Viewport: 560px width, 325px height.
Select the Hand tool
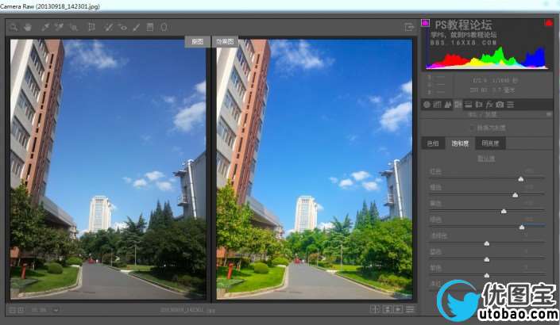(27, 27)
